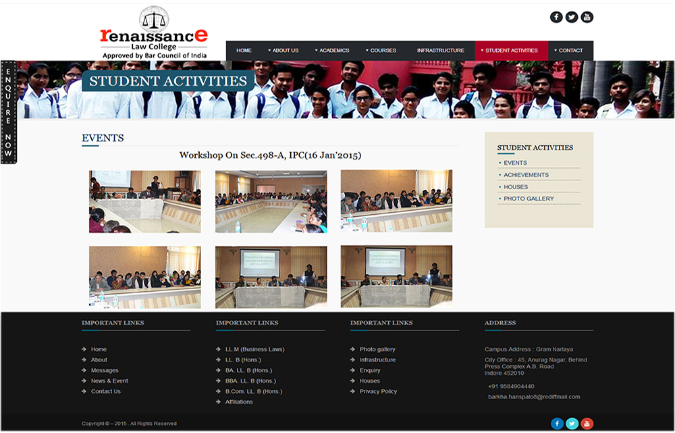Open the Courses dropdown in navigation
This screenshot has height=433, width=675.
tap(382, 51)
